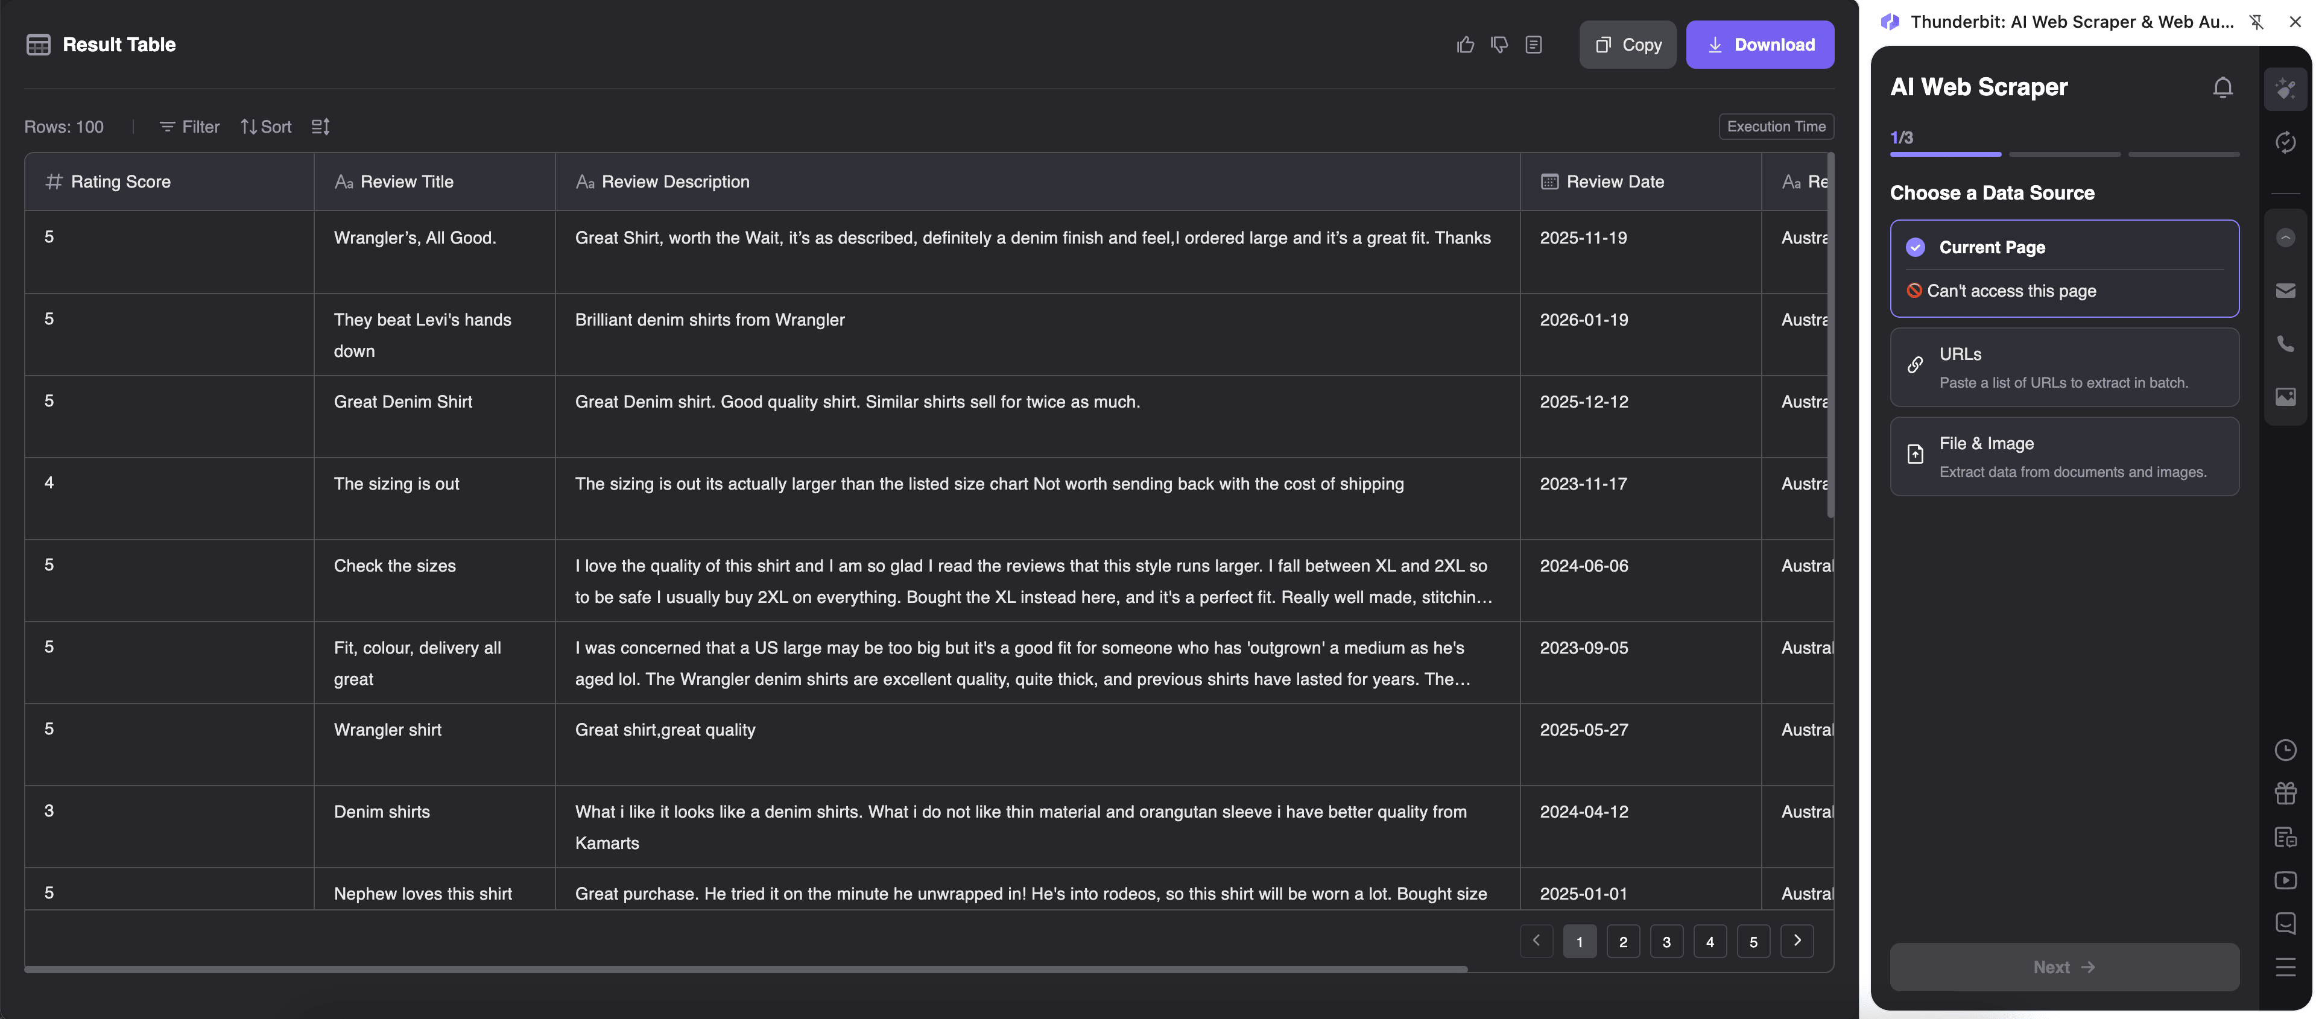This screenshot has height=1019, width=2316.
Task: Open the Sort options
Action: tap(265, 127)
